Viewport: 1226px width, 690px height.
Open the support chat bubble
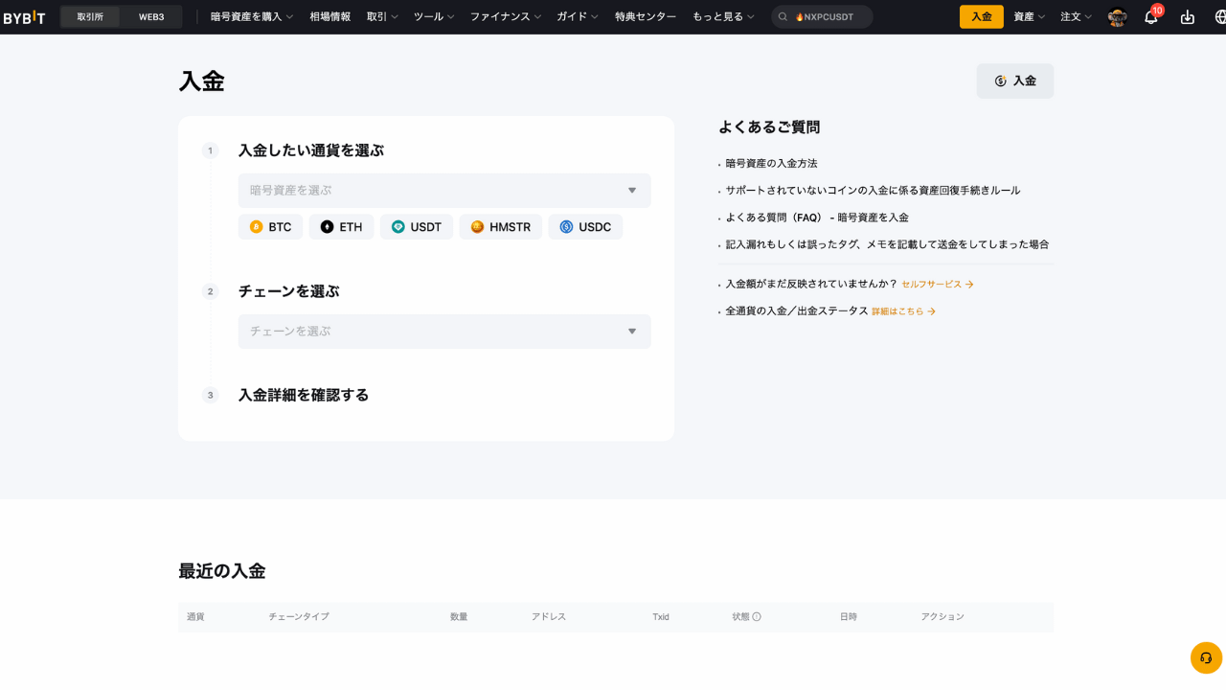[1205, 657]
